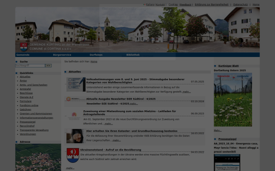Screen dimensions: 275x171
Task: Open Amtstafel quicklink
Action: pyautogui.click(x=25, y=89)
